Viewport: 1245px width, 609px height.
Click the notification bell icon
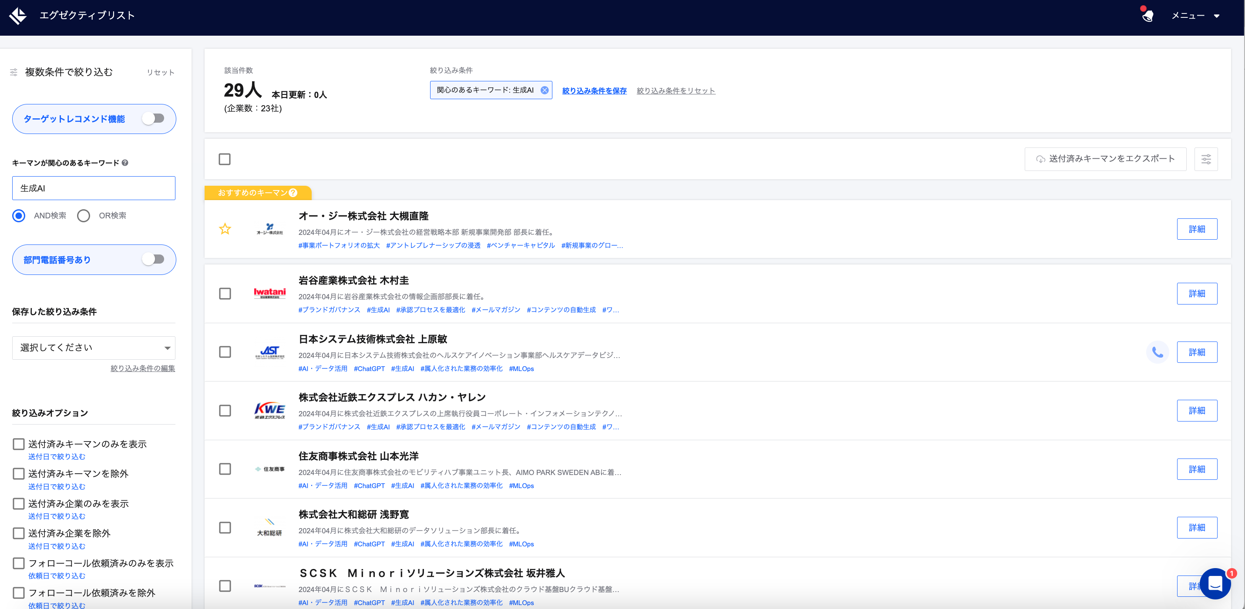1147,16
